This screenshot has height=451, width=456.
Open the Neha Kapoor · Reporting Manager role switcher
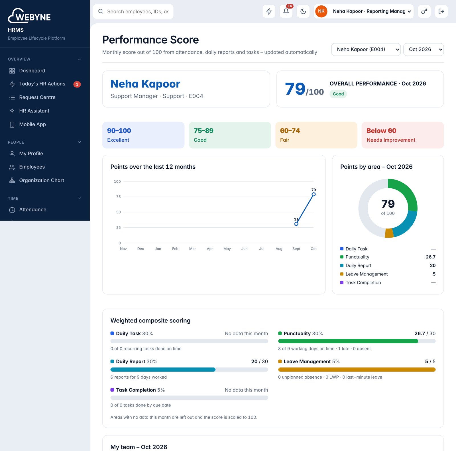pyautogui.click(x=364, y=11)
